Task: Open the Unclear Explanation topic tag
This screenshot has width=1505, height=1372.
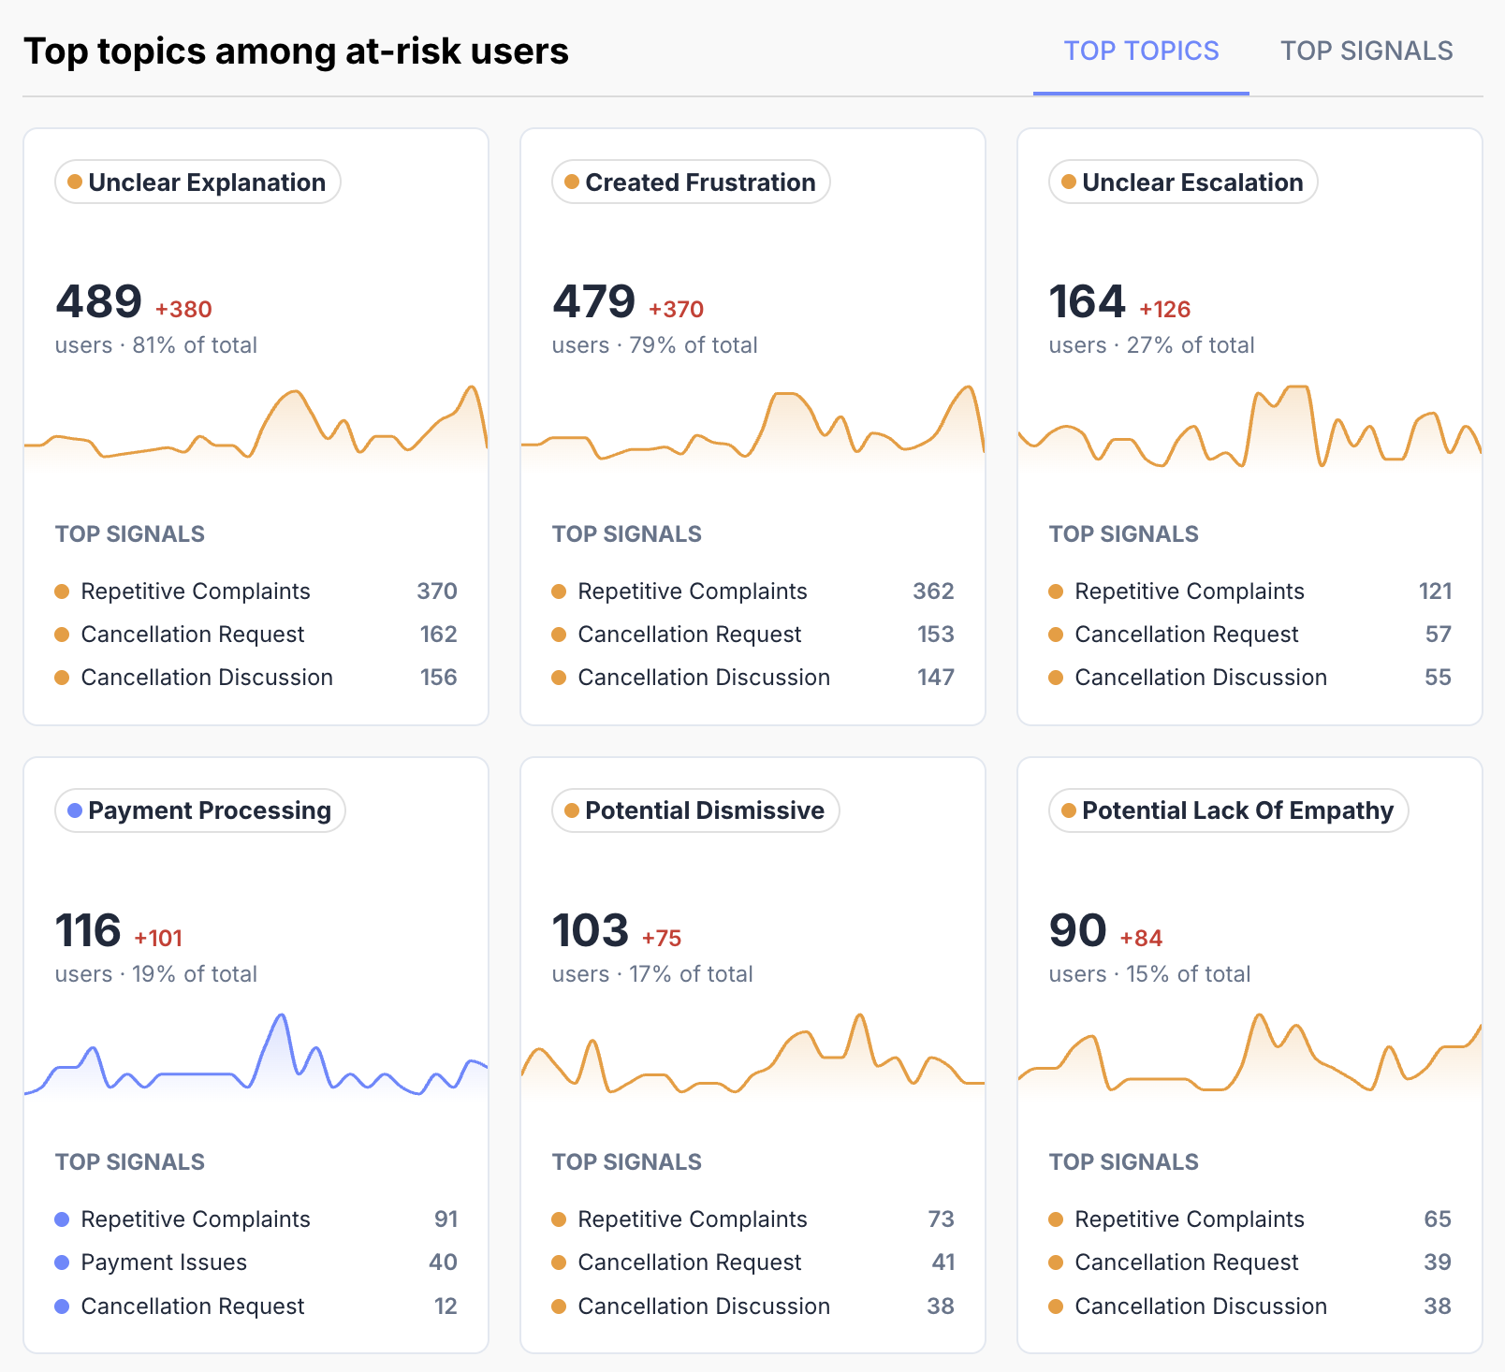Action: click(197, 182)
